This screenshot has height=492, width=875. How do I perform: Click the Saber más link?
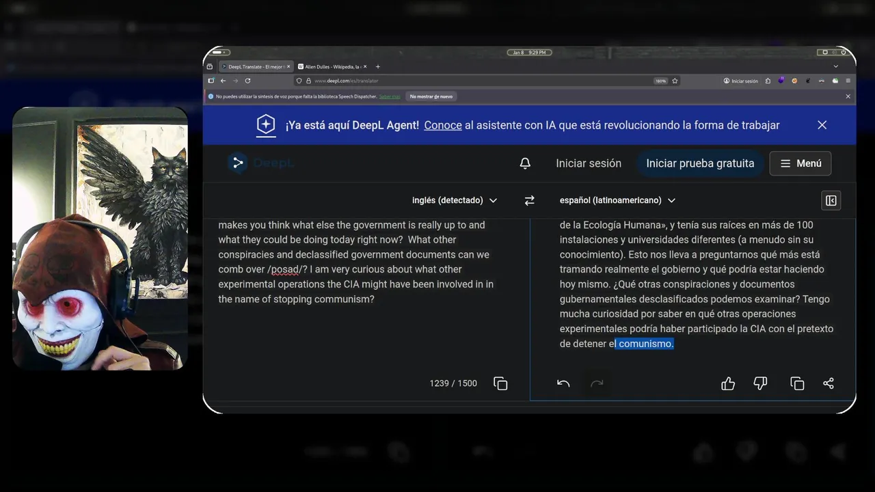click(x=390, y=96)
